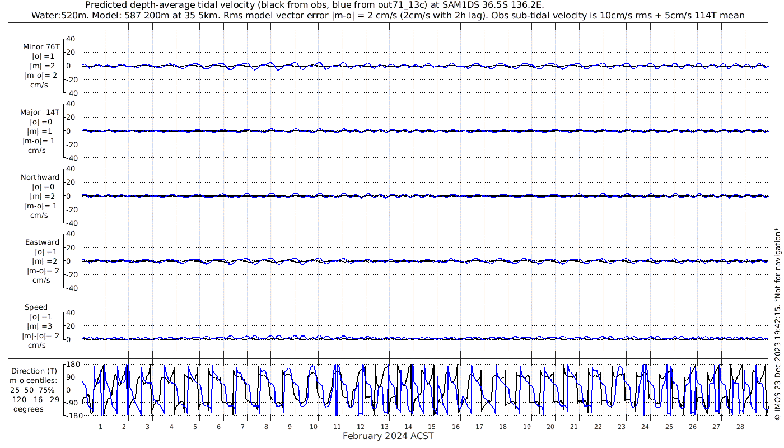Click the day "5" label on the date axis
This screenshot has width=784, height=448.
click(195, 427)
